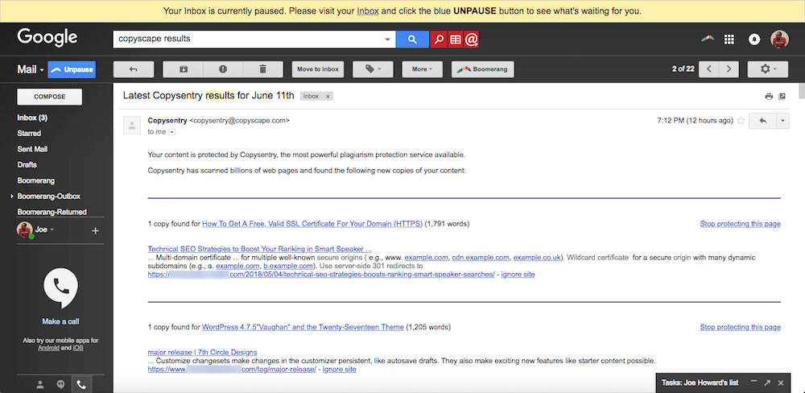805x393 pixels.
Task: Switch to the Hangouts conversations tab
Action: click(60, 384)
